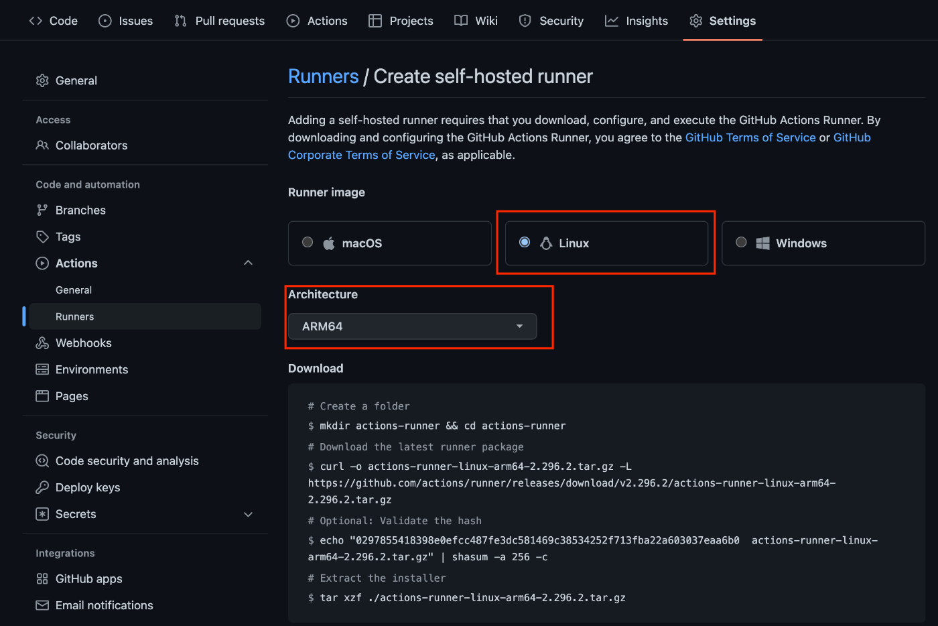Expand the Secrets section chevron
Image resolution: width=938 pixels, height=626 pixels.
(x=248, y=514)
